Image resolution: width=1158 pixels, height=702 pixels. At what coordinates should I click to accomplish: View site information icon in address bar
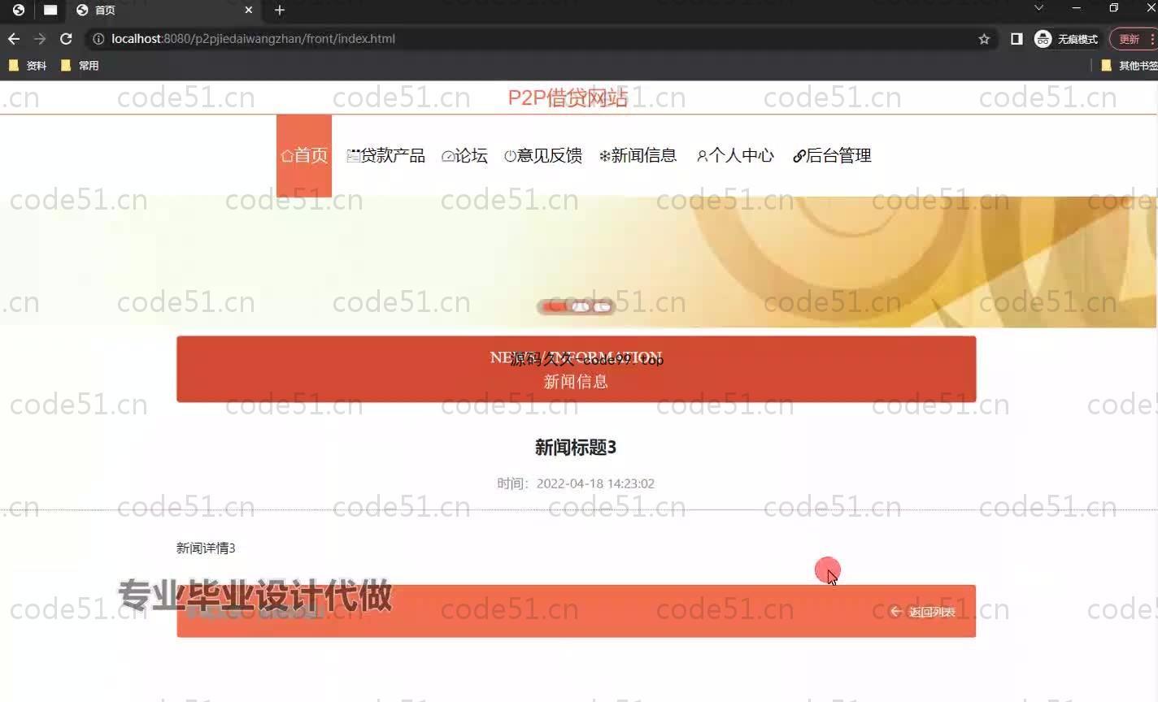click(98, 39)
